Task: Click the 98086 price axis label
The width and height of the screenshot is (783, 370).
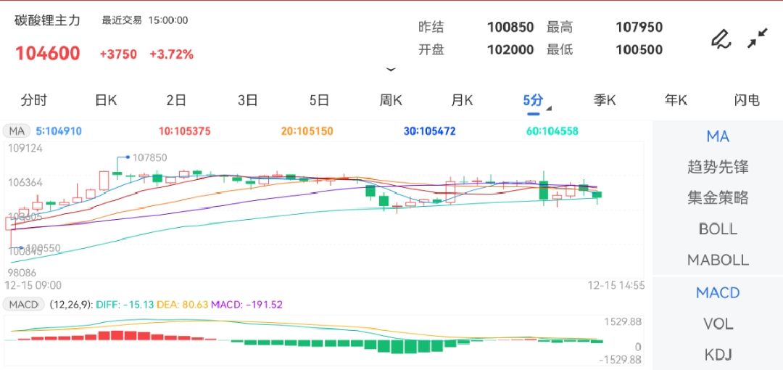Action: coord(20,273)
